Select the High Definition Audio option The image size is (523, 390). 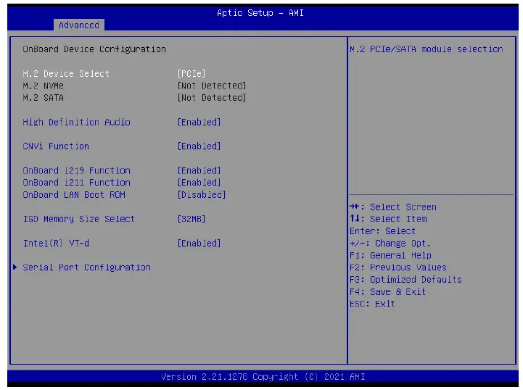pyautogui.click(x=76, y=123)
